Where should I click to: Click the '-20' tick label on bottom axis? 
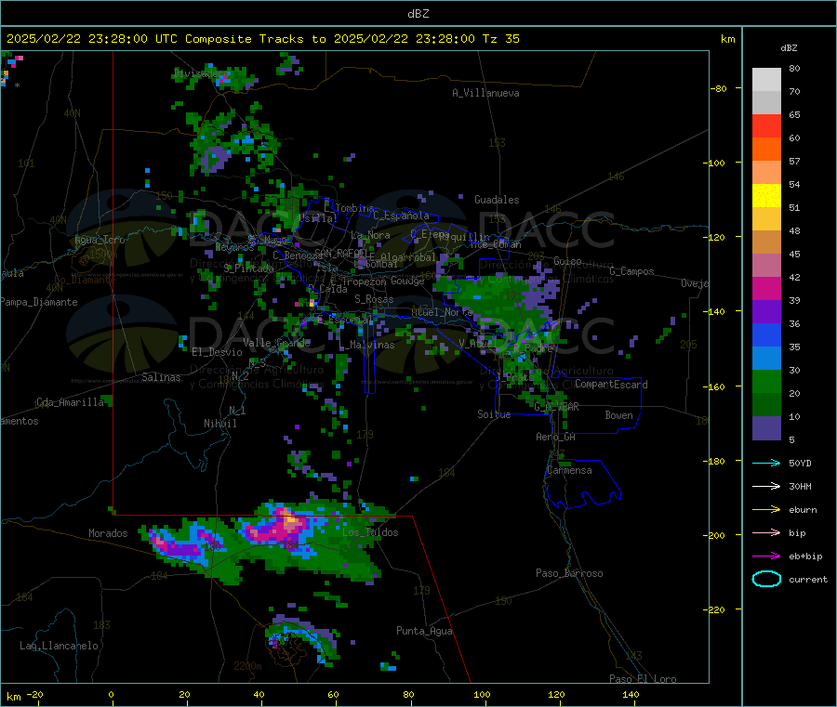coord(34,694)
